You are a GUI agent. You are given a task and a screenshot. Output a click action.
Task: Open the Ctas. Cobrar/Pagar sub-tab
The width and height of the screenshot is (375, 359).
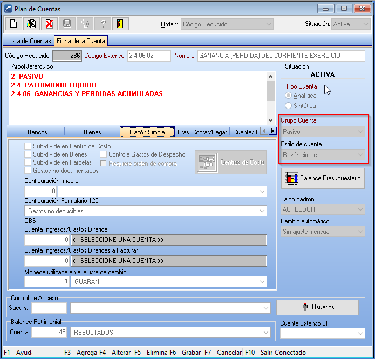(x=202, y=132)
